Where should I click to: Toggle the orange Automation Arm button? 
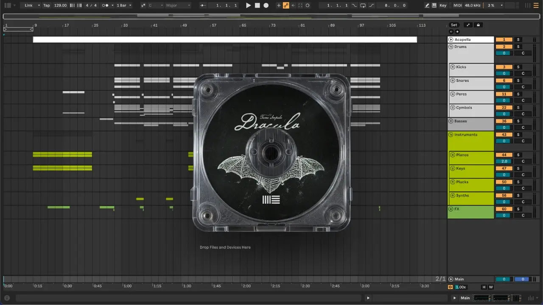coord(286,6)
